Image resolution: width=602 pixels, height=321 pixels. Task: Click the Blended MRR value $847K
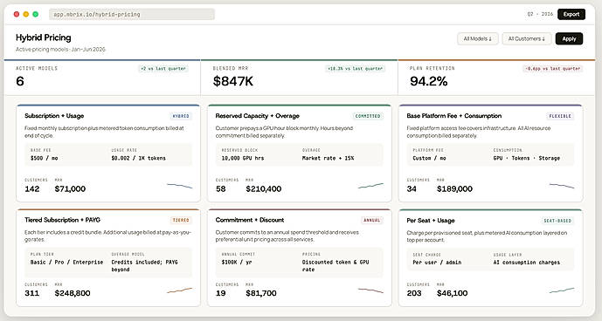coord(233,81)
